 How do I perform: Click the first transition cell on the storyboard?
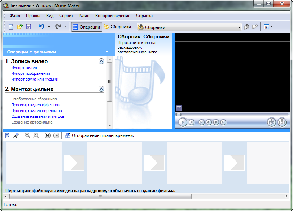tap(74, 163)
